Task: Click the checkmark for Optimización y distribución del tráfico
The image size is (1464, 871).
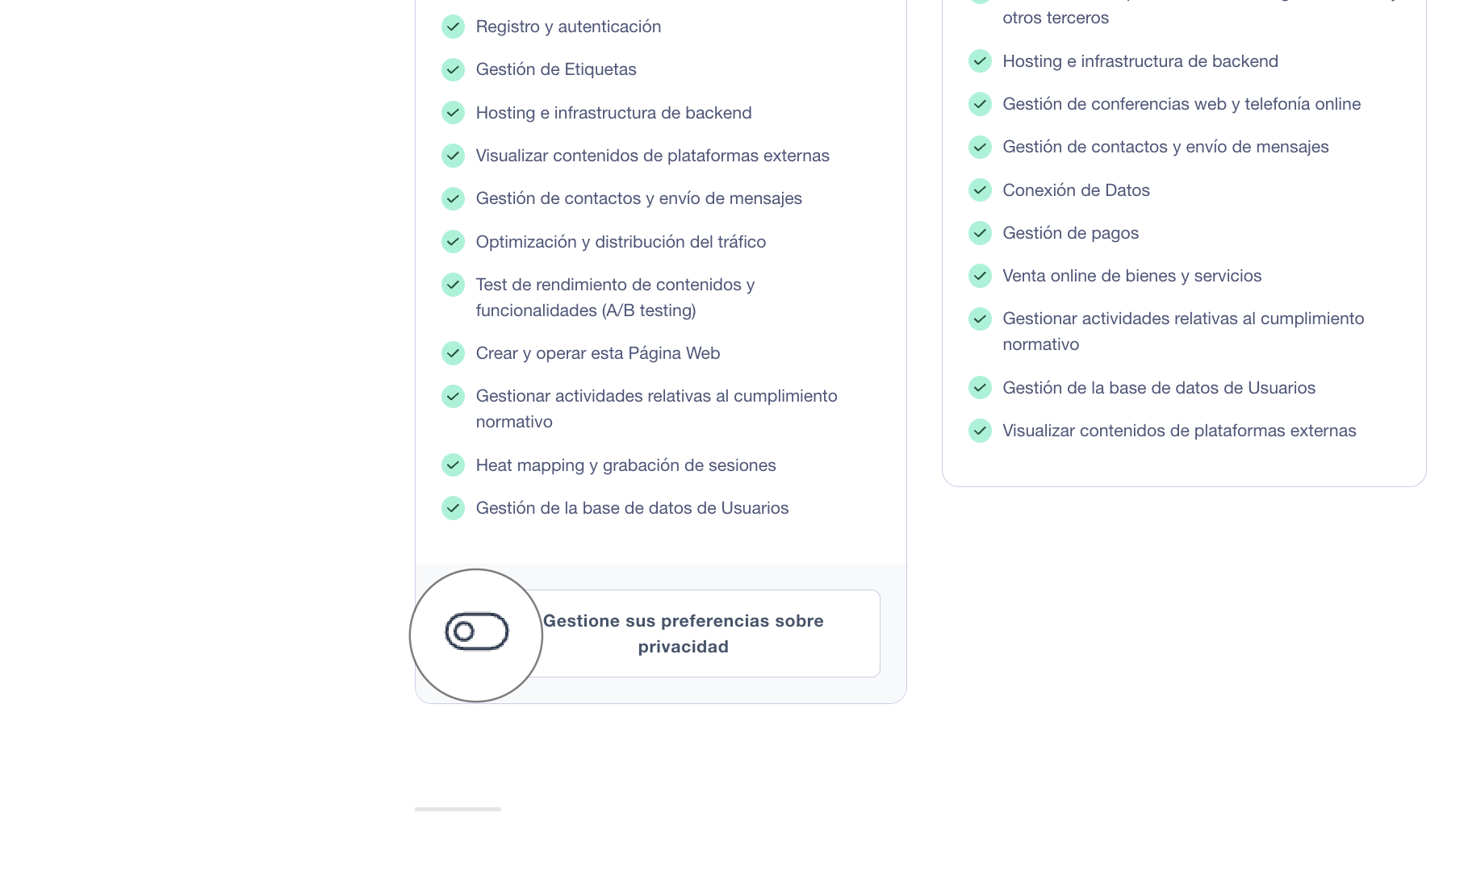Action: click(453, 241)
